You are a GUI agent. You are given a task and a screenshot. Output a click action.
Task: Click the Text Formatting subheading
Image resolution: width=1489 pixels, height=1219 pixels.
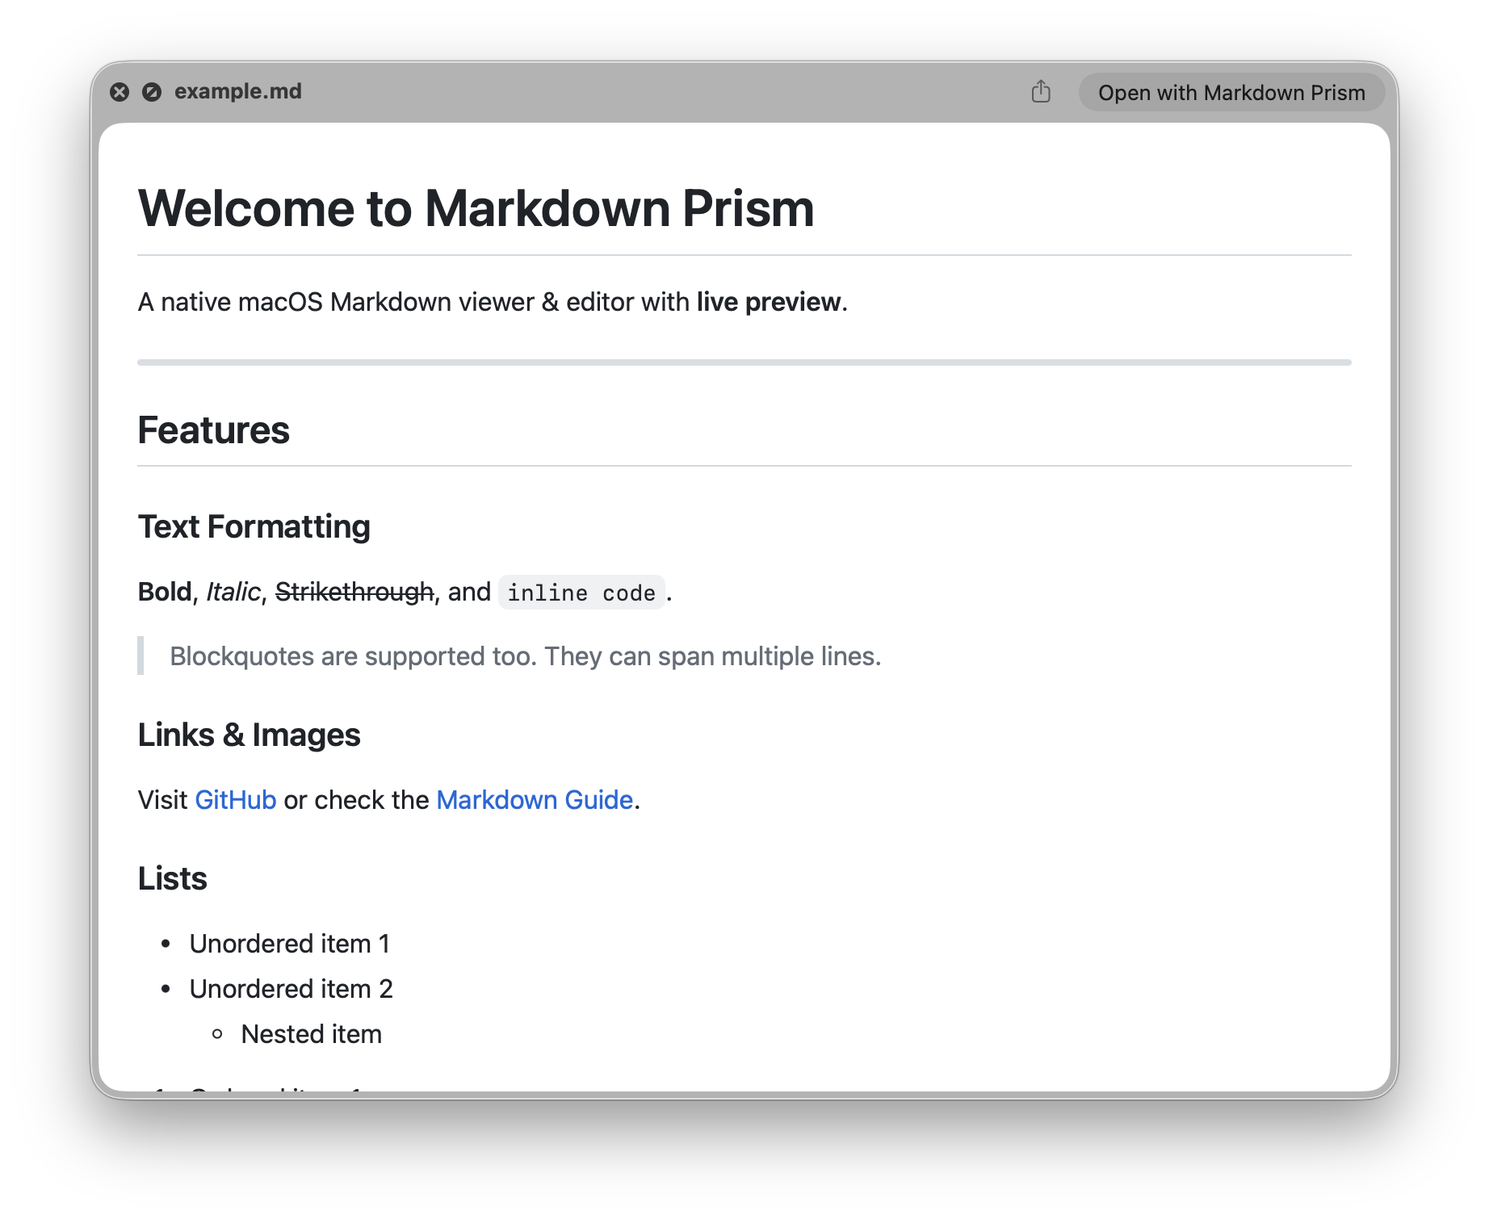click(254, 526)
